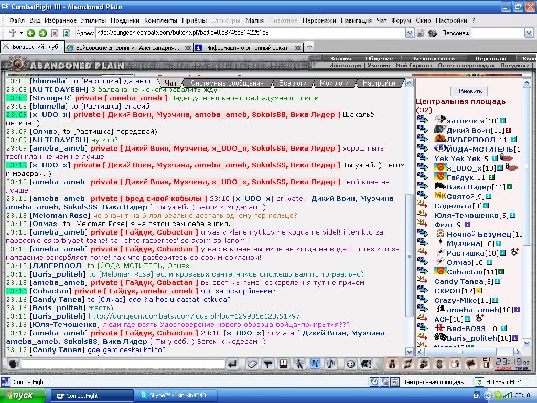Click player name Вика Лидер in list
Viewport: 537px width, 403px height.
coord(469,187)
